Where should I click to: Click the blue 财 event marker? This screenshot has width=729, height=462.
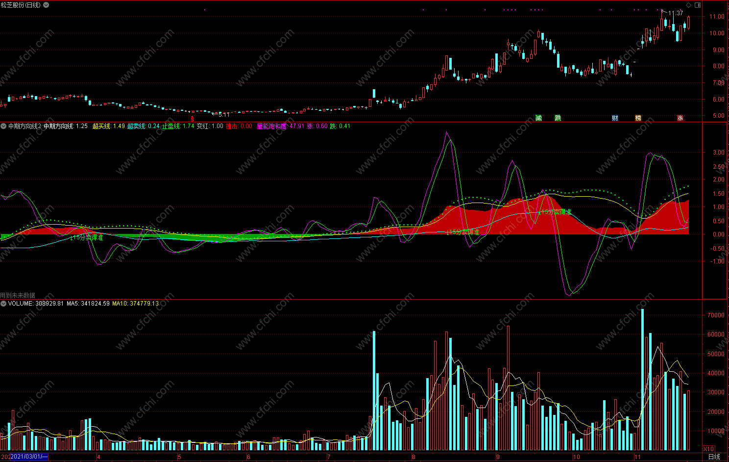[x=615, y=118]
